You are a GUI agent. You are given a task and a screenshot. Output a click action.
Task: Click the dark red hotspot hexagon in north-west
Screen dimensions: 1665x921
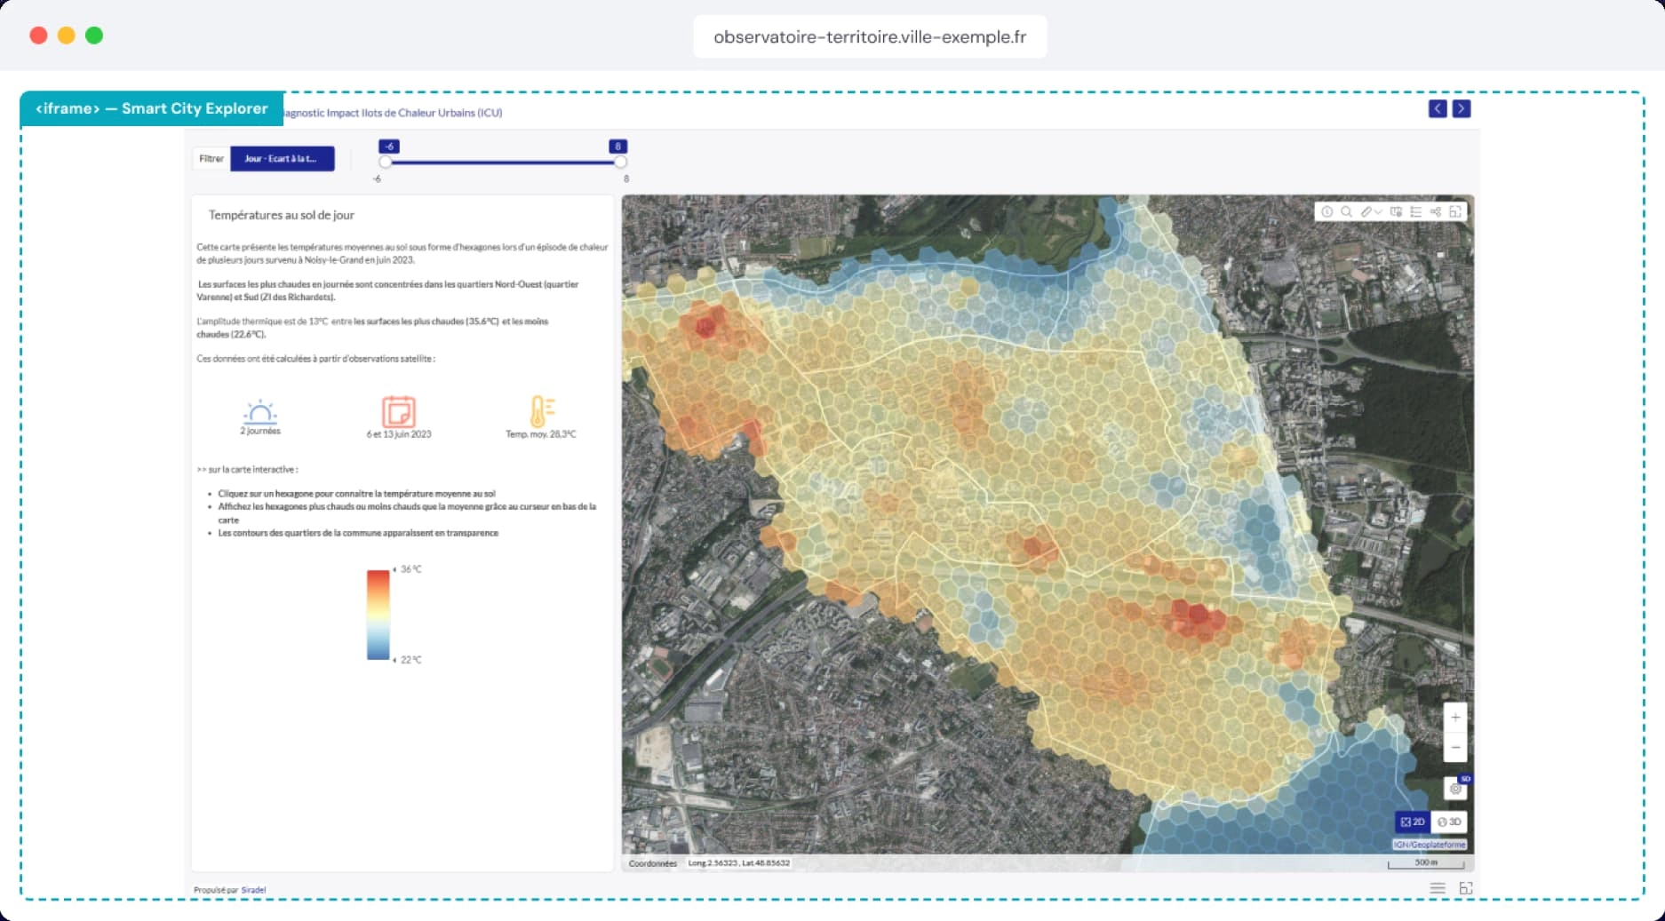705,326
